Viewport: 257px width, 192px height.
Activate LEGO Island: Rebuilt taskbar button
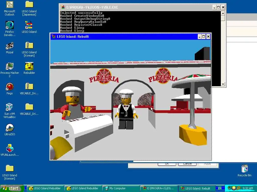coord(197,188)
